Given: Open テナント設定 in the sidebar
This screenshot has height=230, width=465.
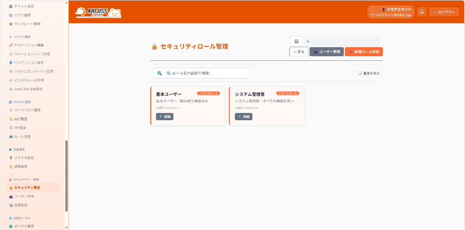Looking at the screenshot, I should click(x=21, y=6).
